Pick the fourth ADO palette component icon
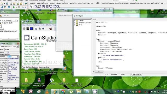Screen dimensions: 167x94 (x=47, y=7)
